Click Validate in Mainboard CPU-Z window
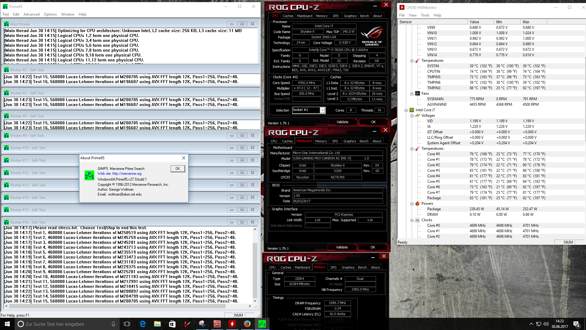The image size is (586, 330). (x=342, y=247)
